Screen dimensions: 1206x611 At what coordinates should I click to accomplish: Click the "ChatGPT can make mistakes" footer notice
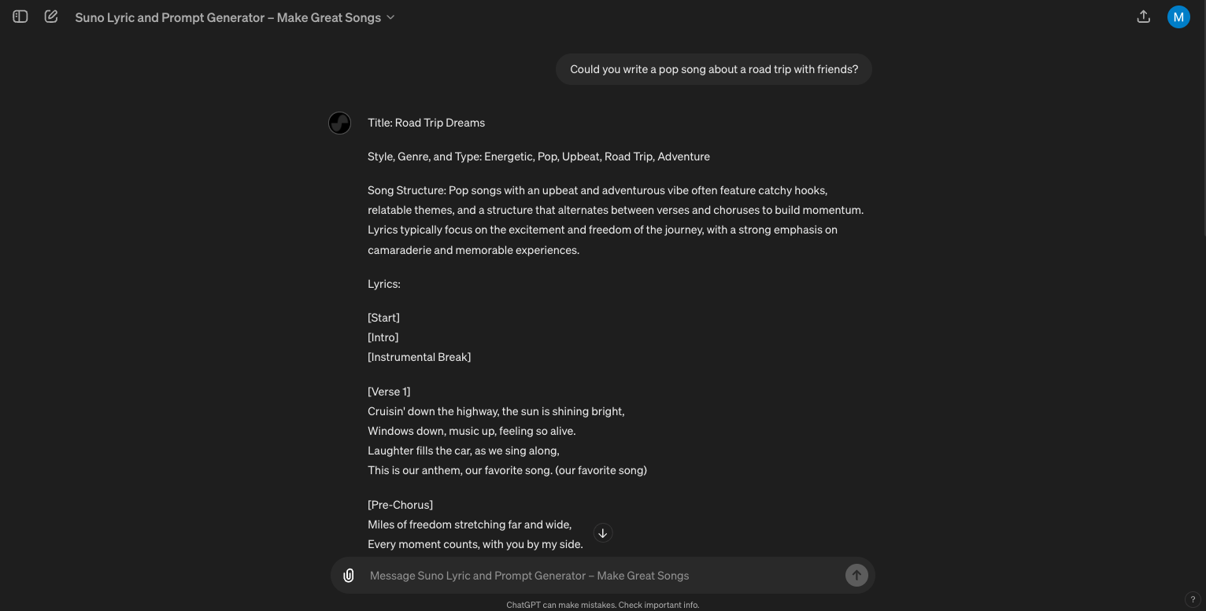point(602,605)
